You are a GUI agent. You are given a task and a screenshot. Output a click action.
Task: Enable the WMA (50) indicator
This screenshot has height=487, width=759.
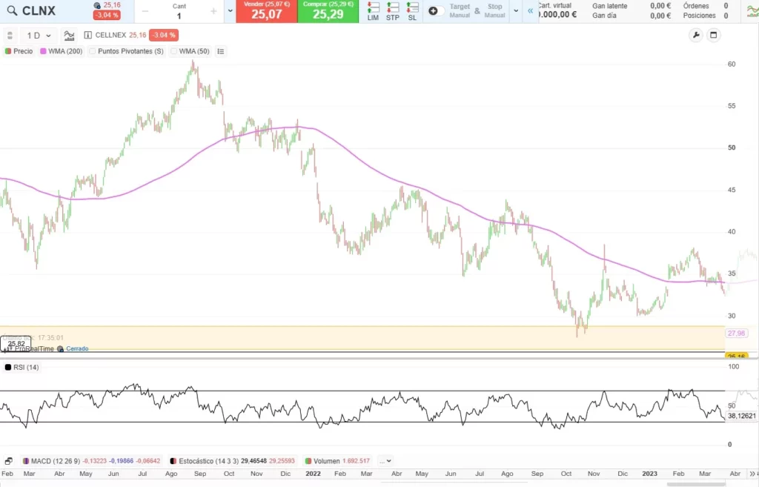(174, 51)
